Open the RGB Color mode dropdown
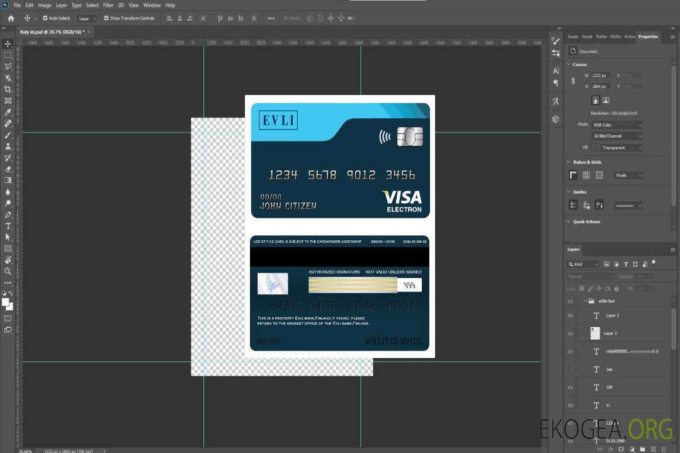Image resolution: width=680 pixels, height=453 pixels. tap(616, 125)
